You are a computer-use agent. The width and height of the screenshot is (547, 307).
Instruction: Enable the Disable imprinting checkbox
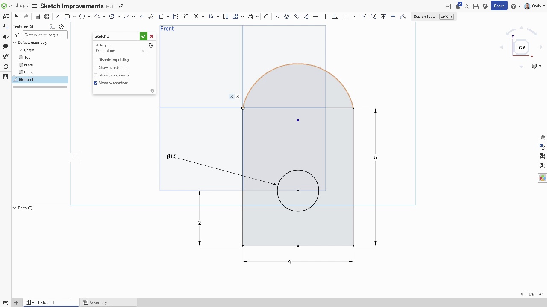point(96,60)
